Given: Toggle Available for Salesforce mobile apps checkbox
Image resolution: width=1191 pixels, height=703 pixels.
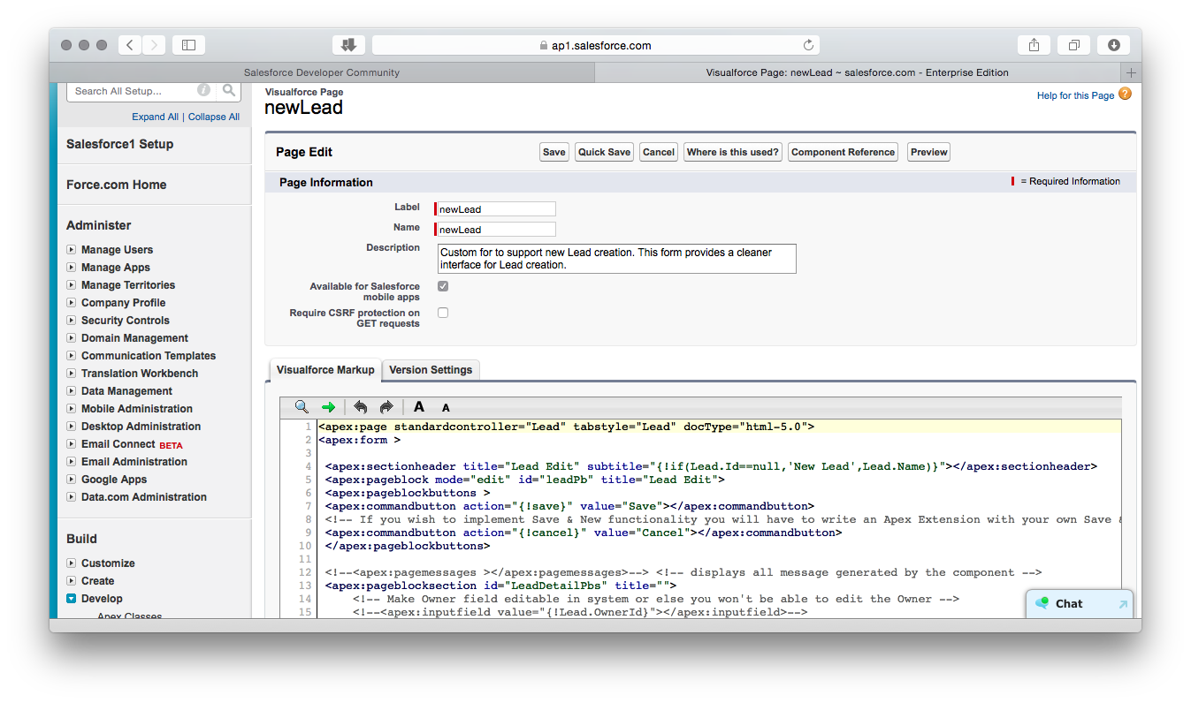Looking at the screenshot, I should 443,286.
